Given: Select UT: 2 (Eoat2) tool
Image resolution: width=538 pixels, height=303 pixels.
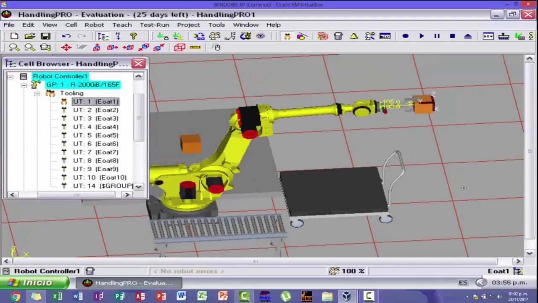Looking at the screenshot, I should tap(96, 110).
